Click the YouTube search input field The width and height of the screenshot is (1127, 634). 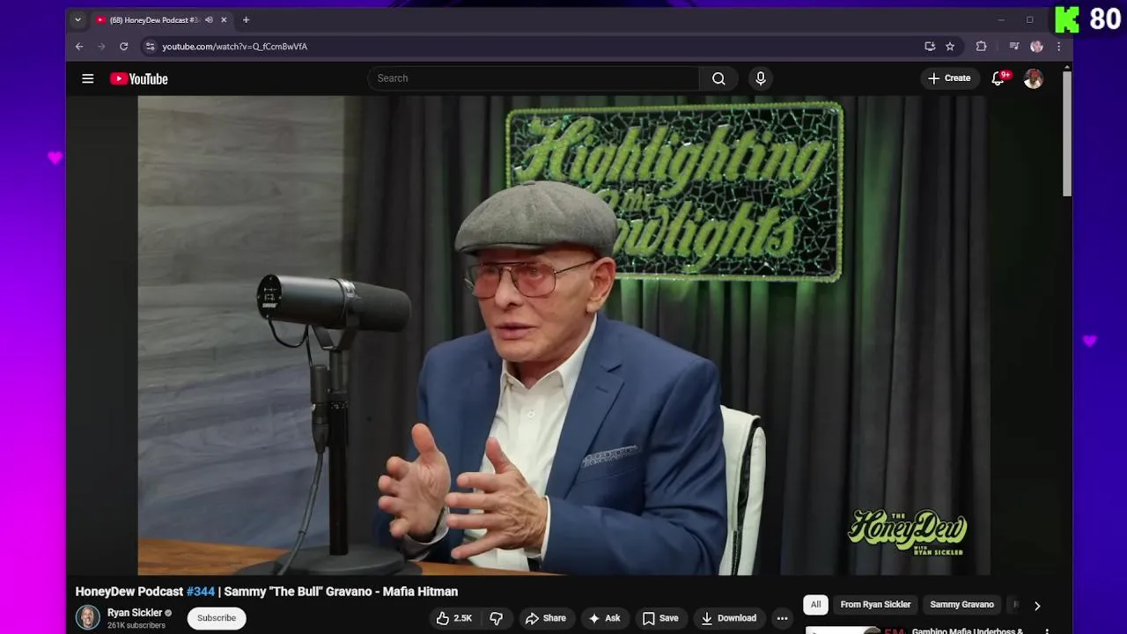tap(534, 78)
